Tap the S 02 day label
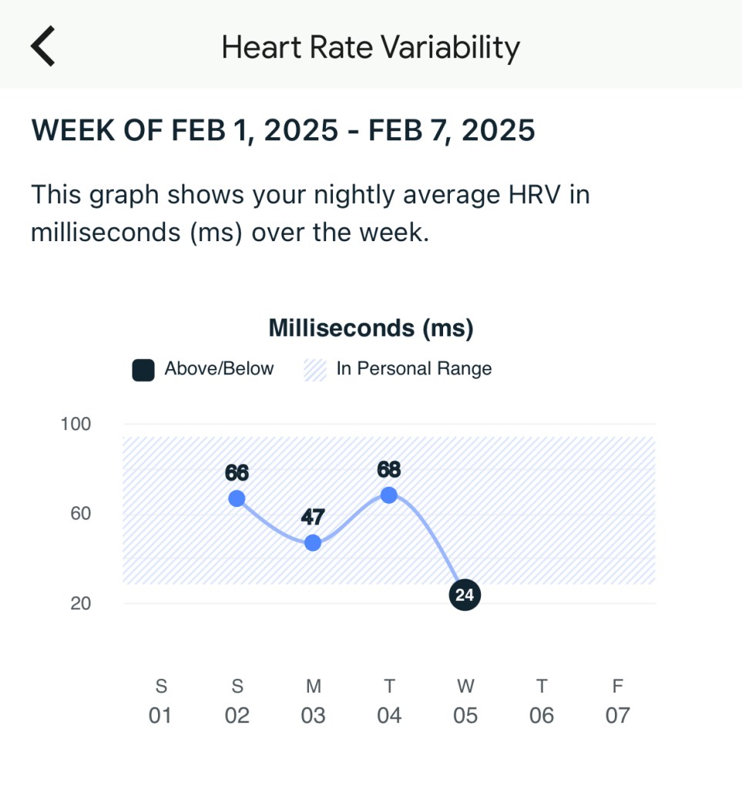 (237, 701)
